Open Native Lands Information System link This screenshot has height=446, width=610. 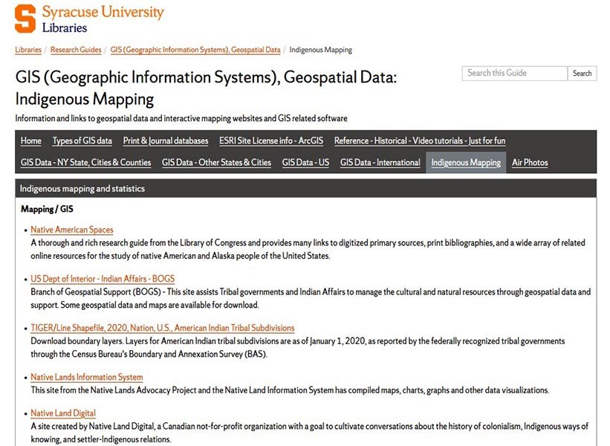[87, 377]
